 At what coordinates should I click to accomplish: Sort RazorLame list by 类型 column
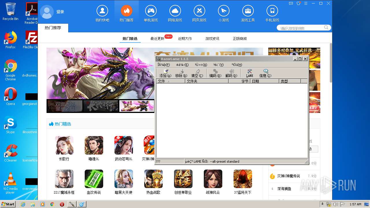pos(290,81)
